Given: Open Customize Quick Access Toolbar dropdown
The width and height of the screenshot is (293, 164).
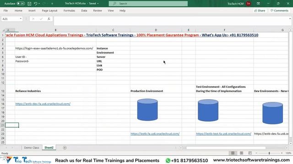Looking at the screenshot, I should click(52, 4).
